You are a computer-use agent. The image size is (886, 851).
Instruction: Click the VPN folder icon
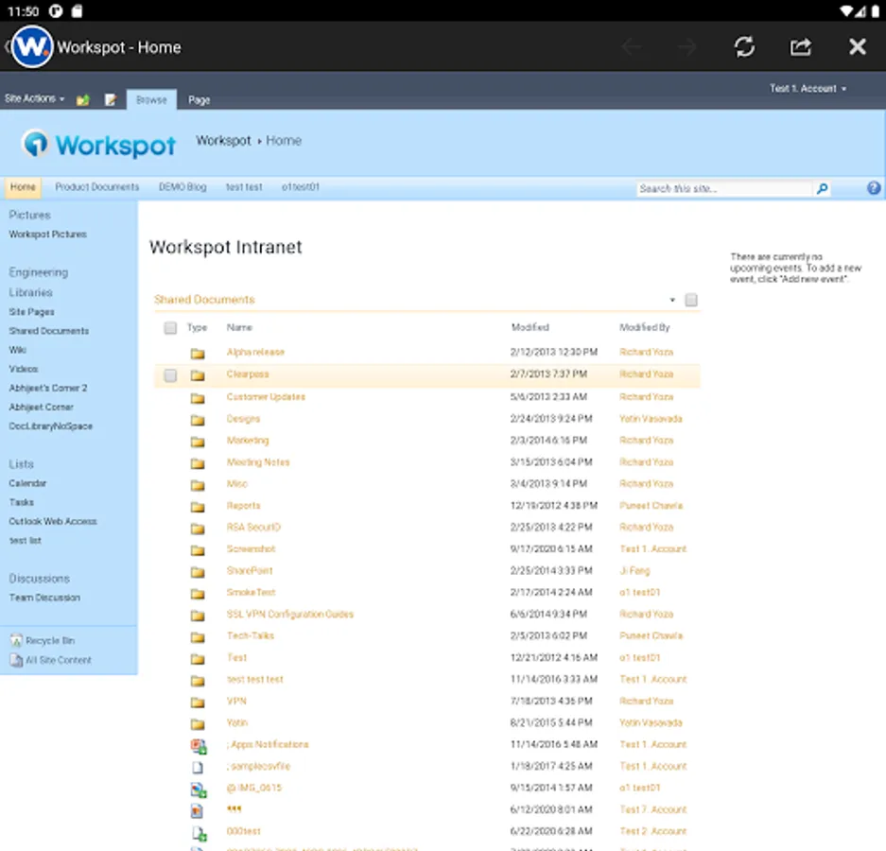(x=198, y=703)
